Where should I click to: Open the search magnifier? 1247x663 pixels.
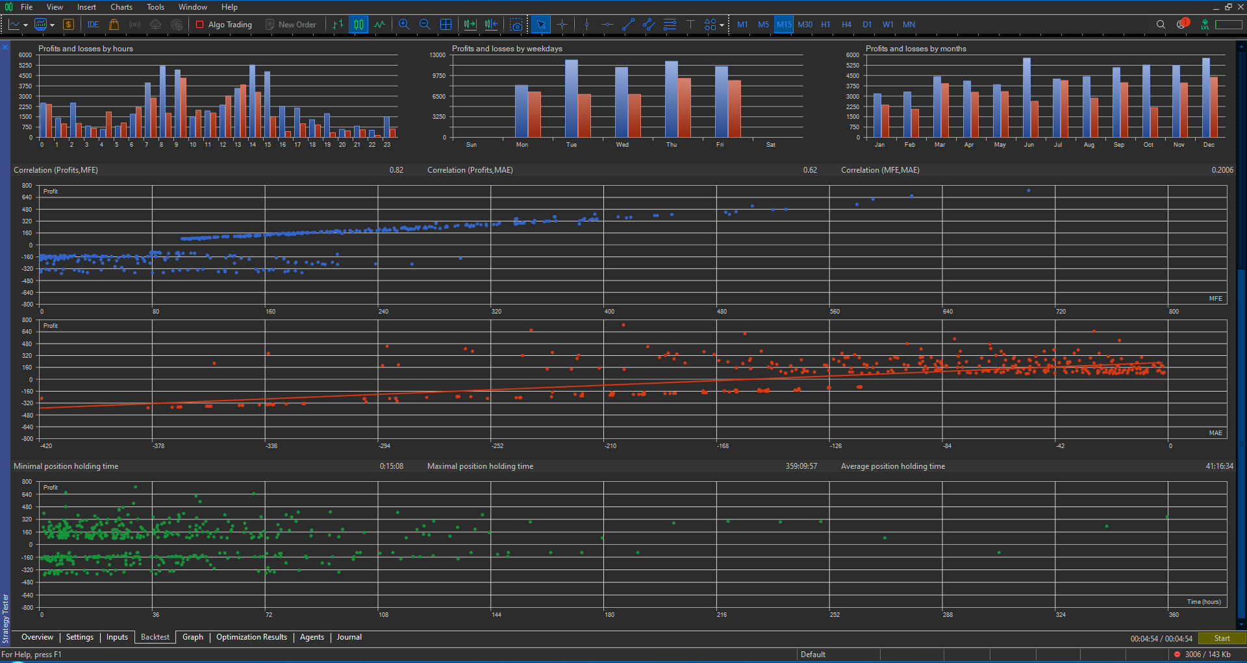click(1160, 24)
